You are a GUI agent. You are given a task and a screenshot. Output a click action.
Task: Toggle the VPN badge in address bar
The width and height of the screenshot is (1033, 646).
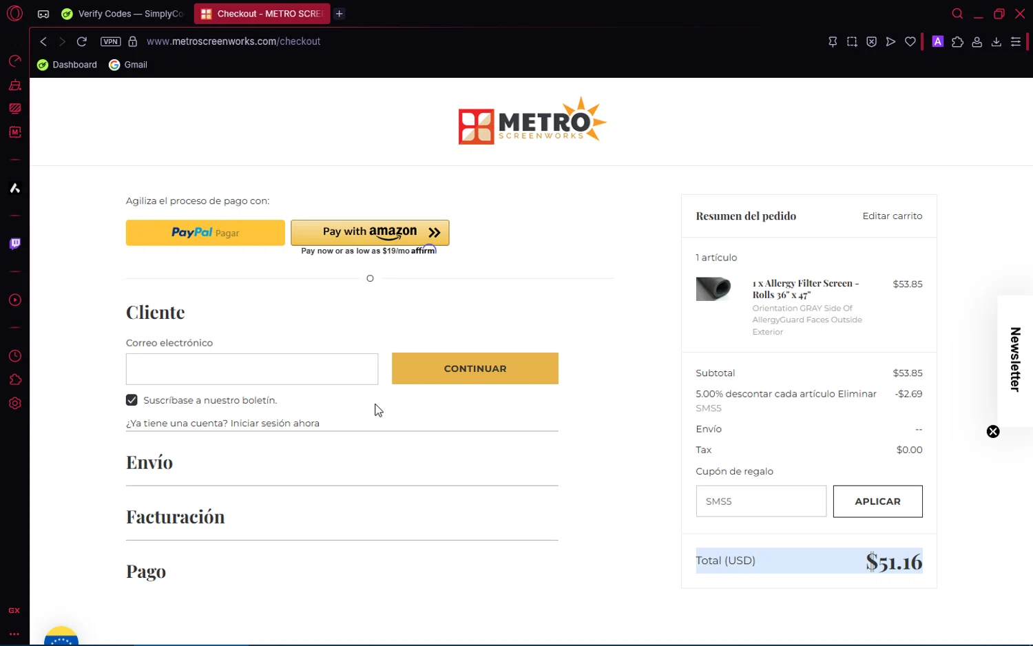point(110,41)
